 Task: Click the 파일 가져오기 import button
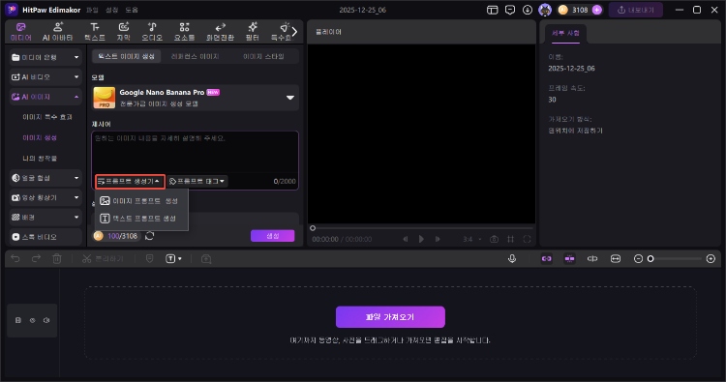tap(390, 317)
